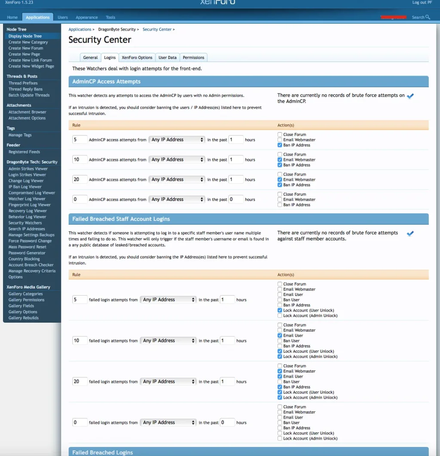This screenshot has width=440, height=456.
Task: Open Force Password Change in sidebar
Action: point(30,241)
